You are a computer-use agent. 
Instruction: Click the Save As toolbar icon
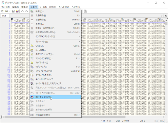point(17,11)
